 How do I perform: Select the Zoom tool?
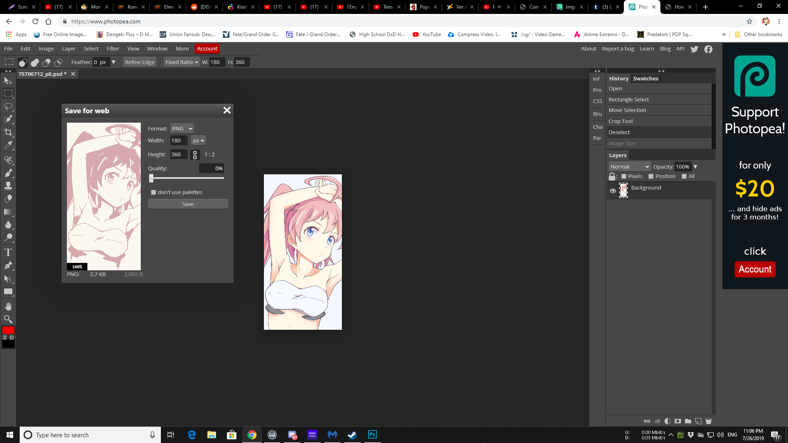click(x=8, y=319)
